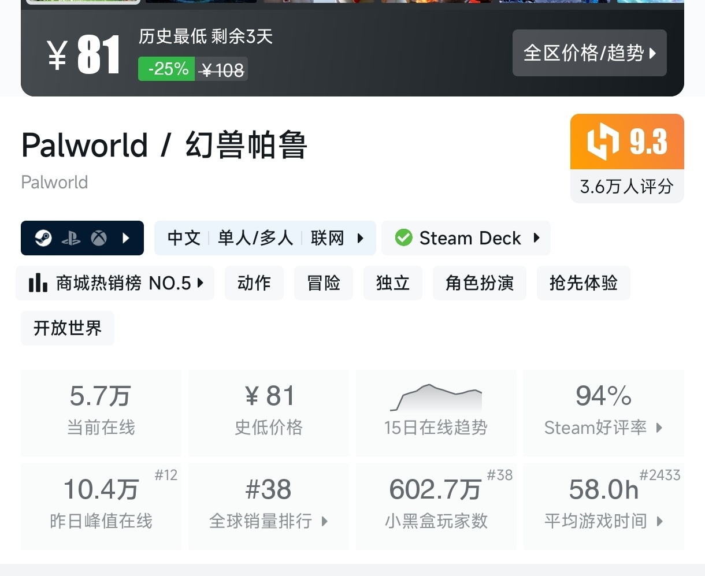Open the #38 全球销量排行 card
The width and height of the screenshot is (705, 576).
pyautogui.click(x=269, y=507)
